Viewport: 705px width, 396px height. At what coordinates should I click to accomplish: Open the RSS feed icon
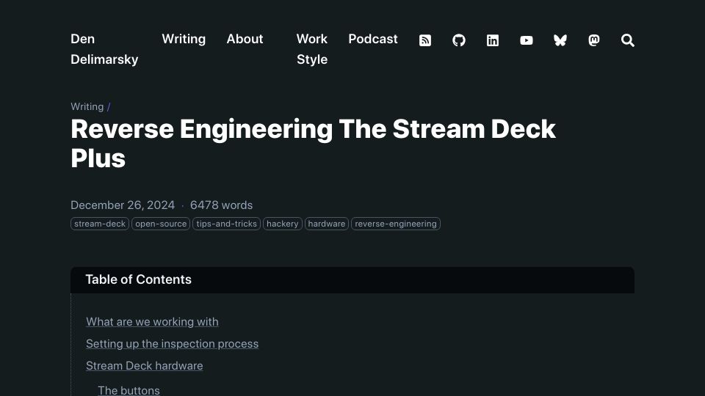point(425,40)
